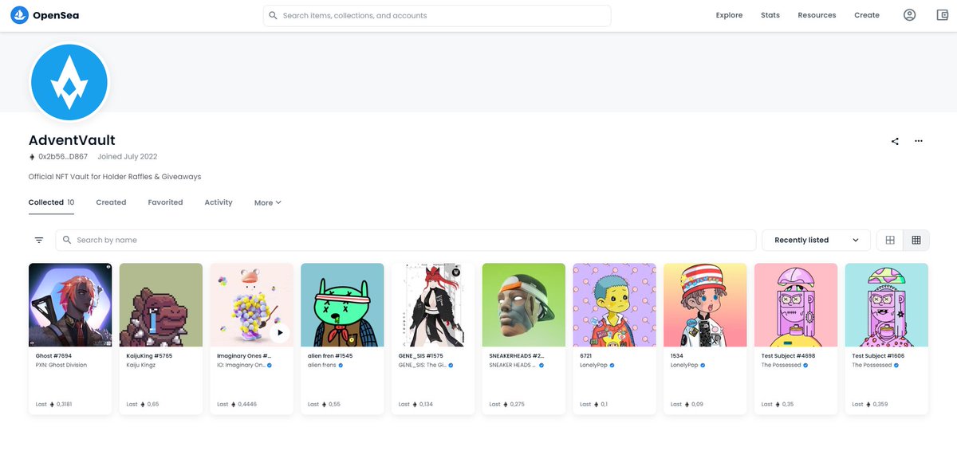Switch to the Created tab
The width and height of the screenshot is (957, 474).
111,202
